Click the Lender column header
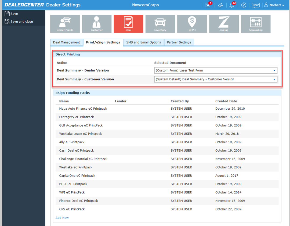 121,101
